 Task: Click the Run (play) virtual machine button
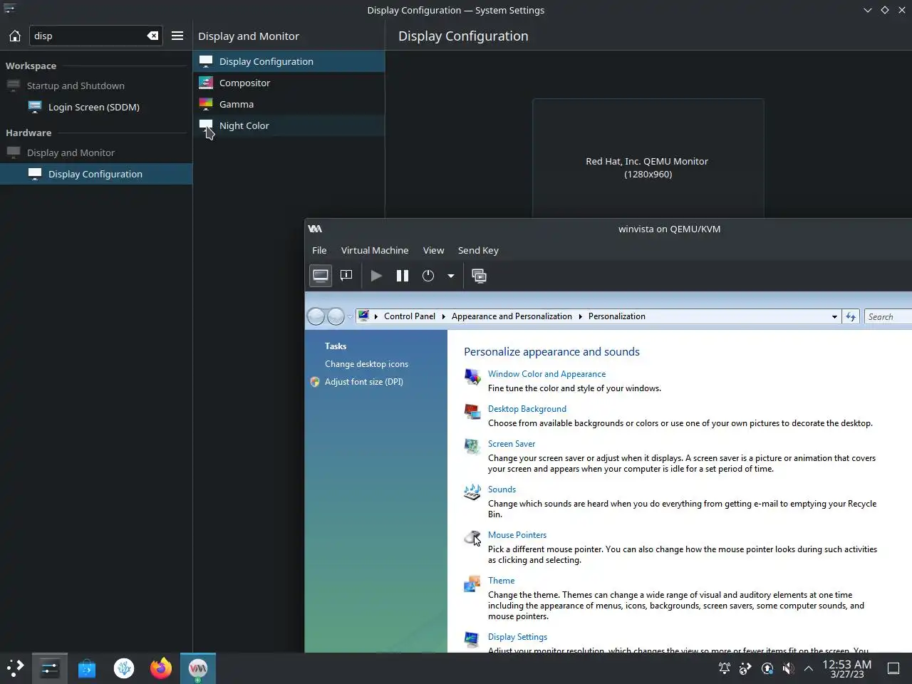click(x=376, y=276)
